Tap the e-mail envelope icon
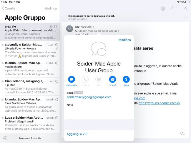The image size is (191, 143). [112, 79]
